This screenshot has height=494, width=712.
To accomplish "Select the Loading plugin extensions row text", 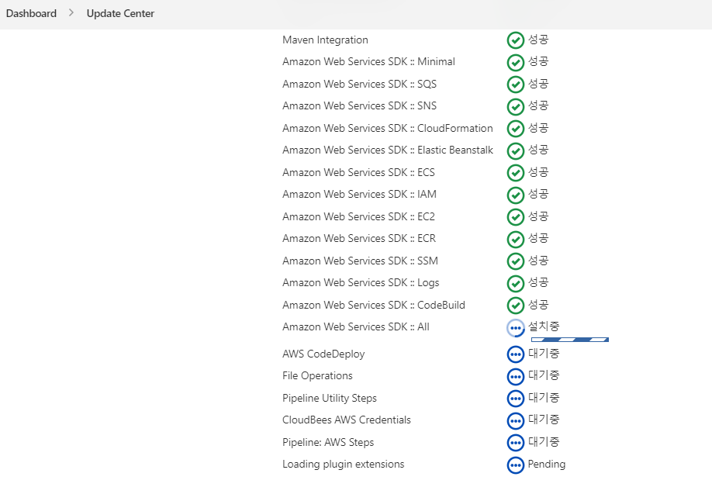I will pos(344,465).
